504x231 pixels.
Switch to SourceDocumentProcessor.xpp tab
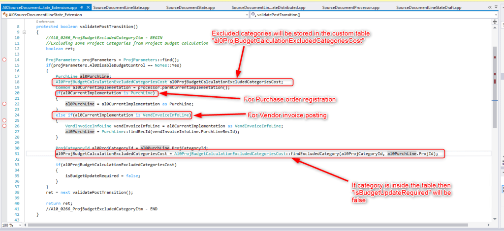350,8
